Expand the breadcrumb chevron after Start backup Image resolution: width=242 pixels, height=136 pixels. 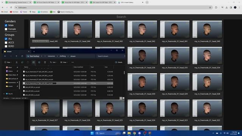pyautogui.click(x=42, y=56)
